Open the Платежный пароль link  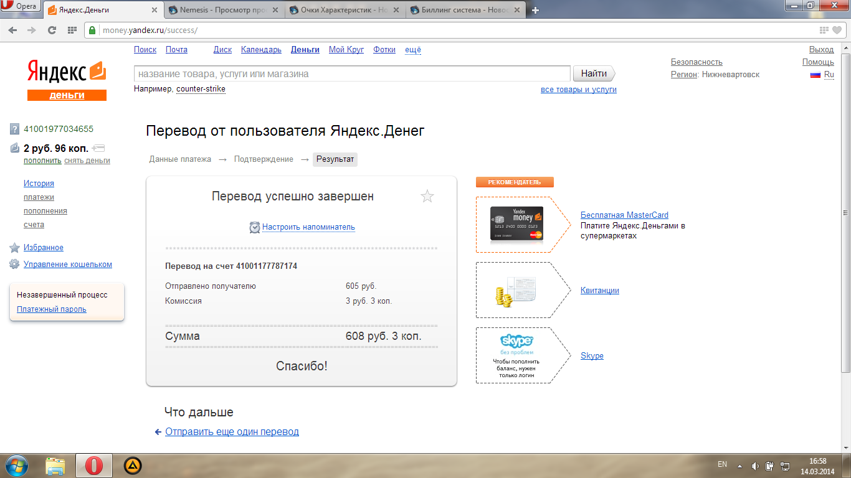tap(52, 309)
